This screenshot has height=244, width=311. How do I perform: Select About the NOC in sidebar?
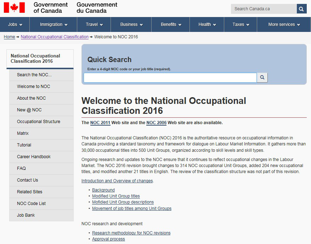pyautogui.click(x=41, y=98)
